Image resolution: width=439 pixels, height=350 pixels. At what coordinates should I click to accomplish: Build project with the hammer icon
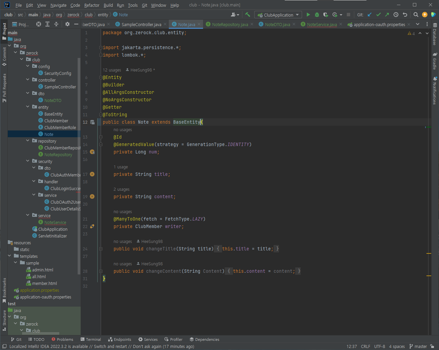[247, 15]
